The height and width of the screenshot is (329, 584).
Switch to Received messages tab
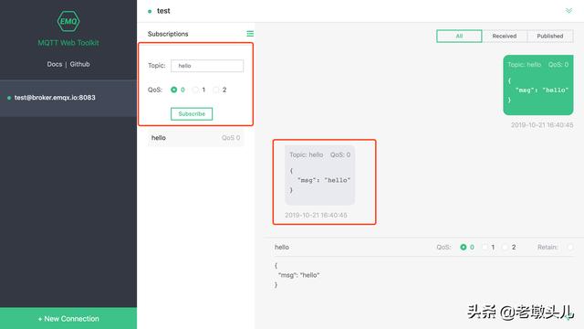click(x=505, y=37)
